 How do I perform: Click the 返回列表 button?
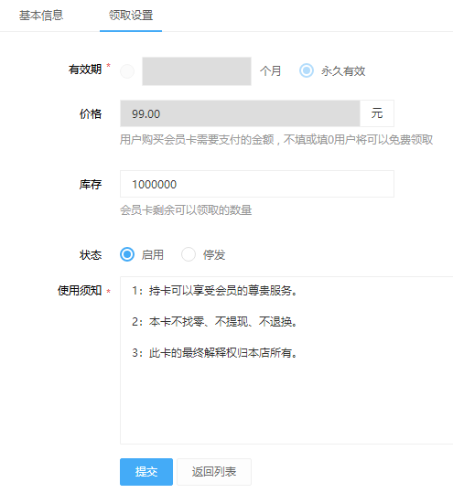[214, 472]
